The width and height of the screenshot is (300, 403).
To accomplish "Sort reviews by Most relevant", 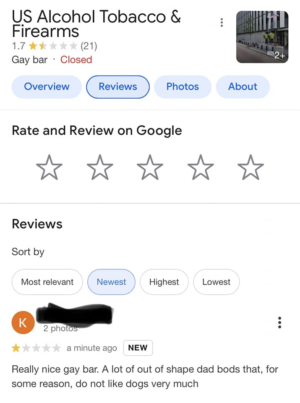I will coord(47,282).
